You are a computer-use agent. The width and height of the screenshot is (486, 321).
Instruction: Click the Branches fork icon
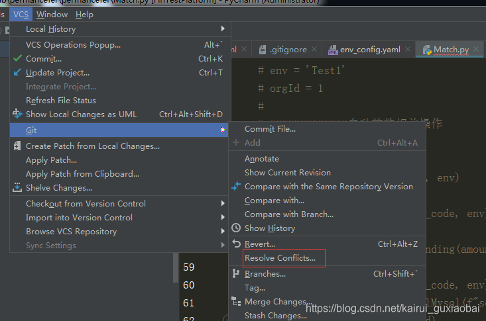[236, 273]
